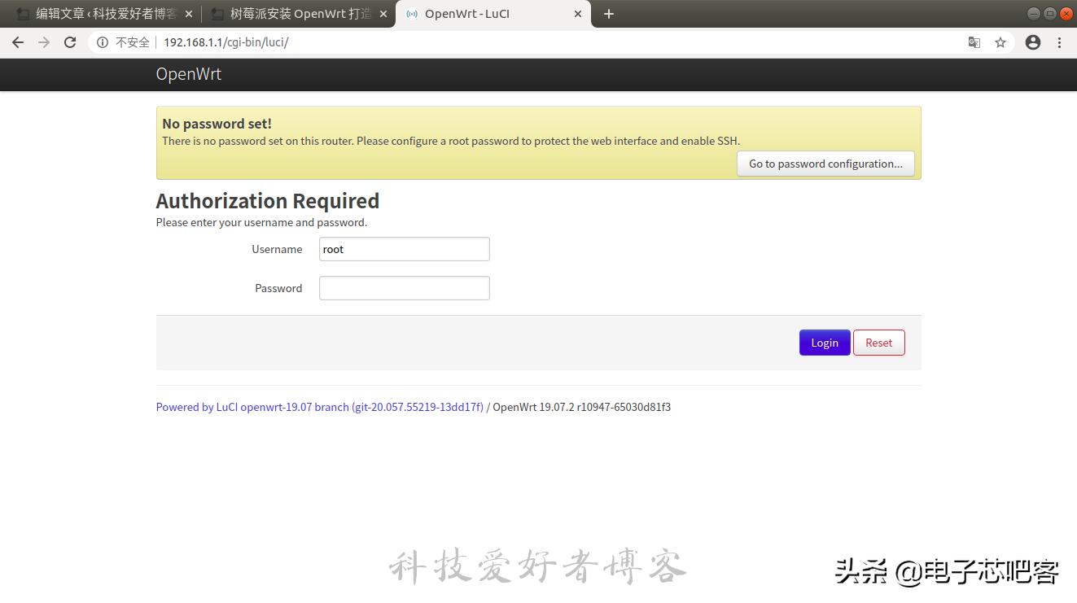Select the Username input showing root
Screen dimensions: 1077x603
coord(404,249)
